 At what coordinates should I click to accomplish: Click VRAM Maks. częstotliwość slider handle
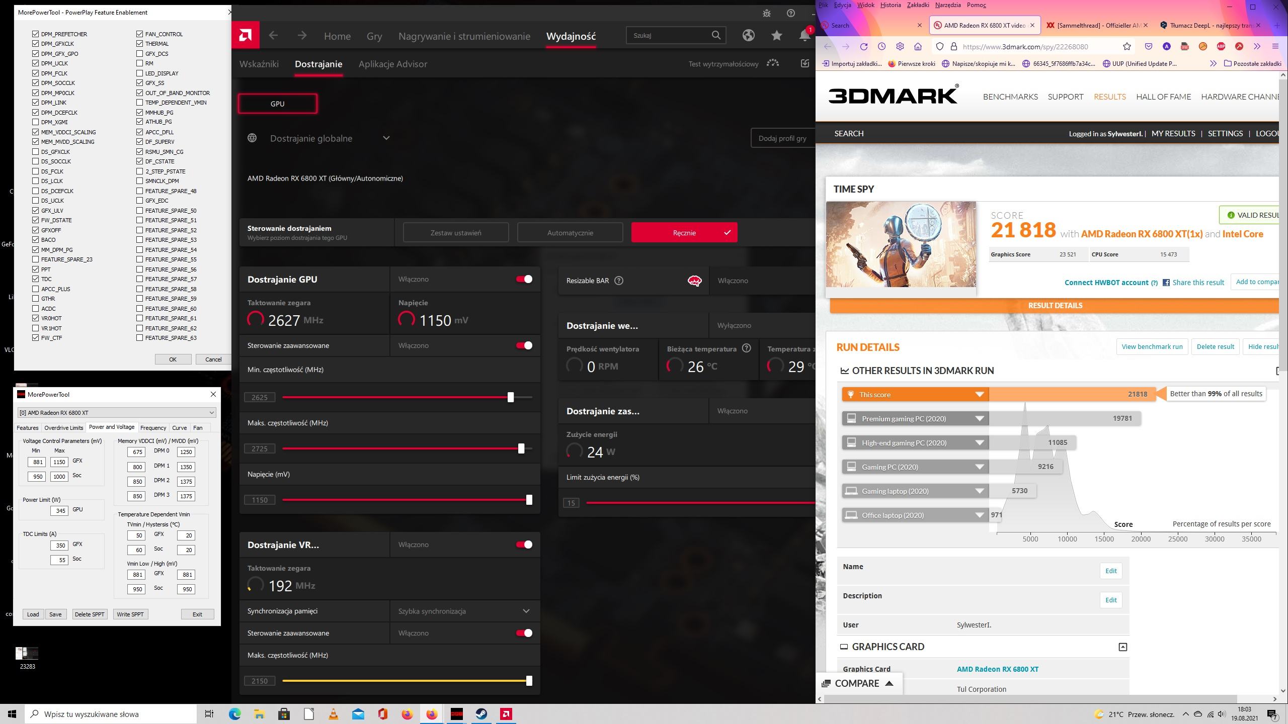[x=529, y=681]
